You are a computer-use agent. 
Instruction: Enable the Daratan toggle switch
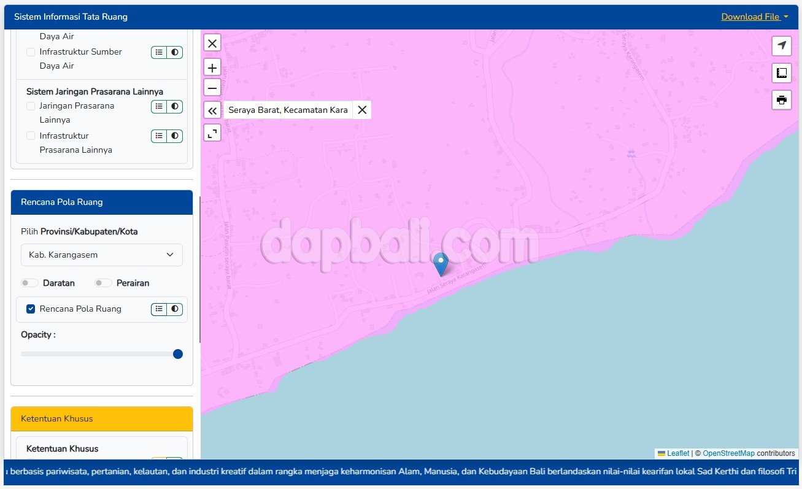point(29,283)
